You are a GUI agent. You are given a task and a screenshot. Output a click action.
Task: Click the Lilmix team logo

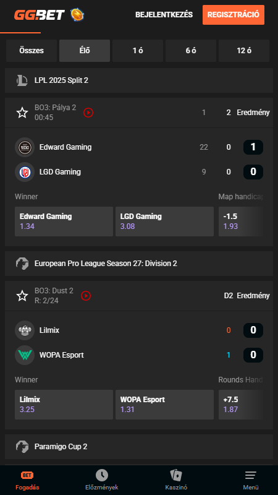[25, 330]
